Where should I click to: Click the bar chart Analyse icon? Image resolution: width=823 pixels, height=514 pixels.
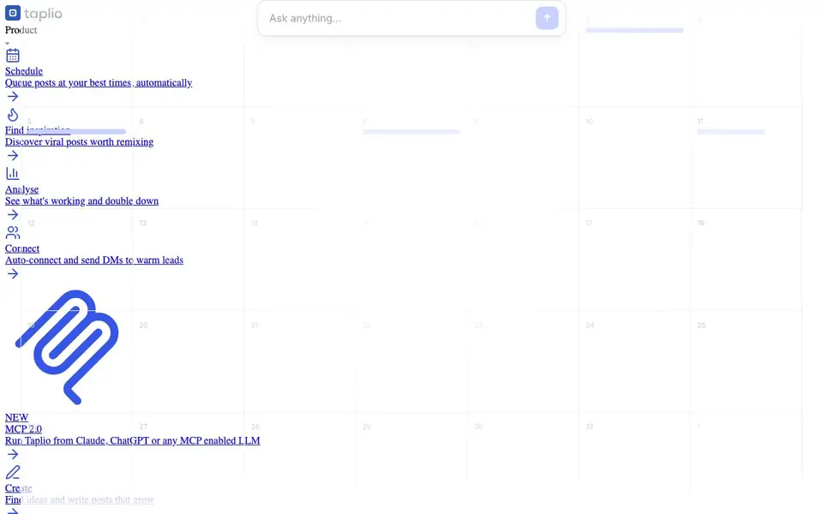(13, 173)
